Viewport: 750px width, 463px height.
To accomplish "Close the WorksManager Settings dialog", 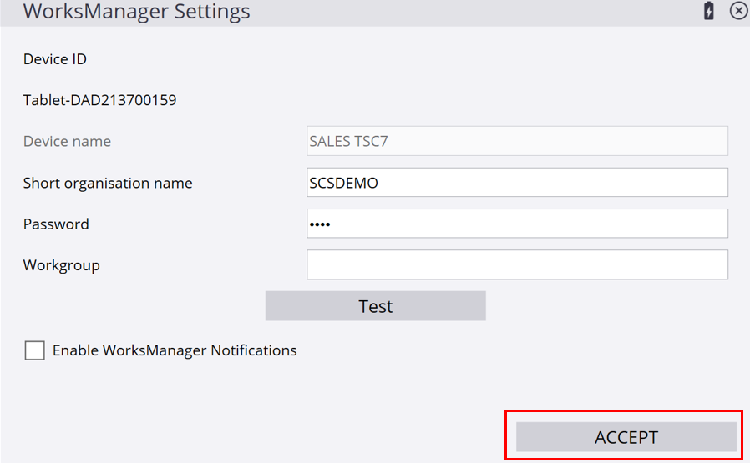I will 738,11.
